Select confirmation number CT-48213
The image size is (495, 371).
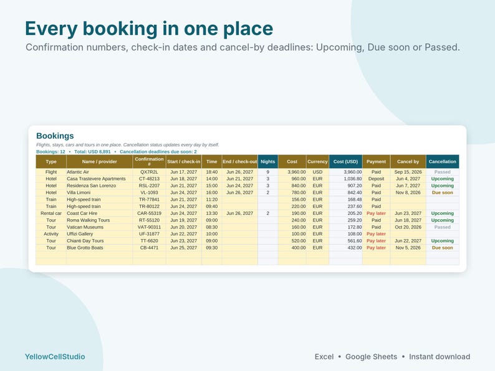pos(150,179)
